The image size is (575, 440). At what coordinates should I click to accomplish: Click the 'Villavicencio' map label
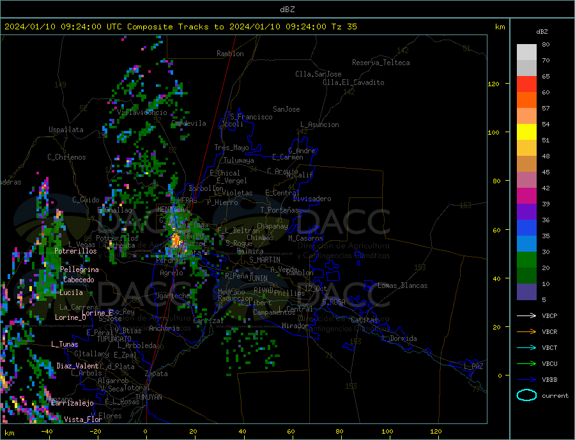(142, 112)
